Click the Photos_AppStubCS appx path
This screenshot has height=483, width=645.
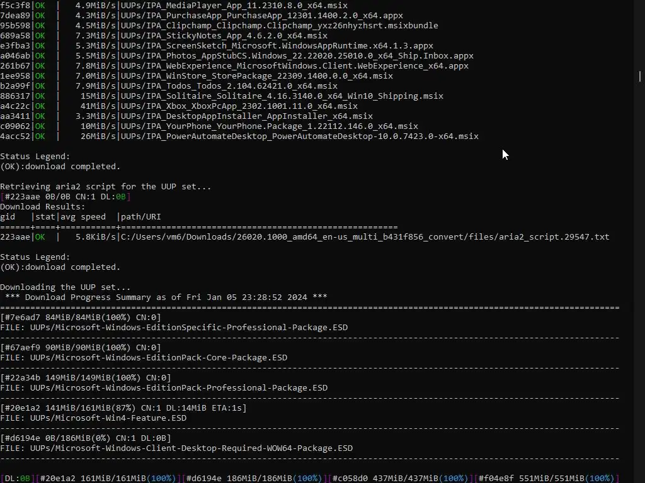(x=297, y=56)
